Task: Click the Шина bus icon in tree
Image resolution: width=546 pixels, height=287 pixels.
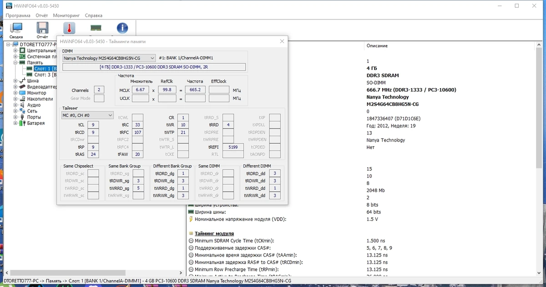Action: pyautogui.click(x=23, y=80)
